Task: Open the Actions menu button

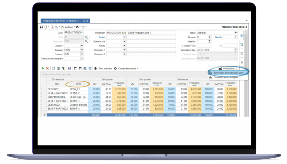Action: (x=70, y=27)
